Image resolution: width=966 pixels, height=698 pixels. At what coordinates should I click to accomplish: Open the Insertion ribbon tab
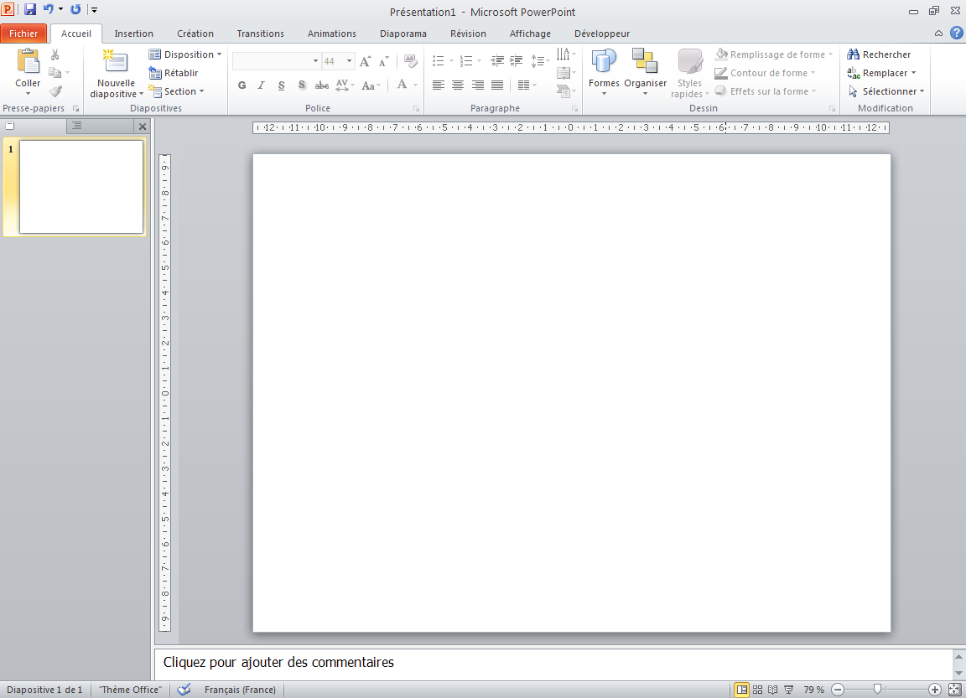coord(134,34)
